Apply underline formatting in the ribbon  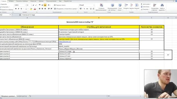[x=21, y=9]
